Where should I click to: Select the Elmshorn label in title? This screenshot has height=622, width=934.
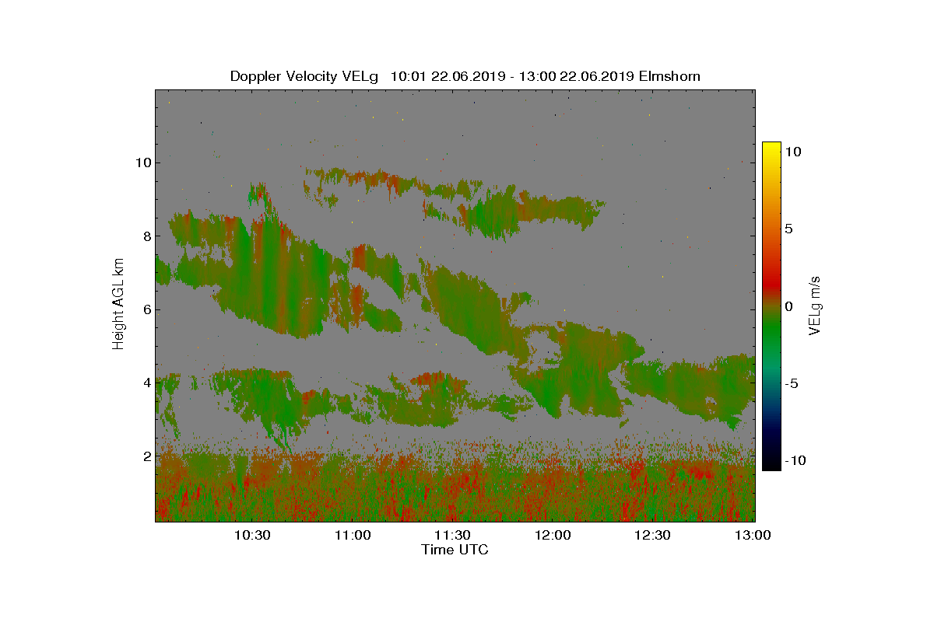click(669, 76)
